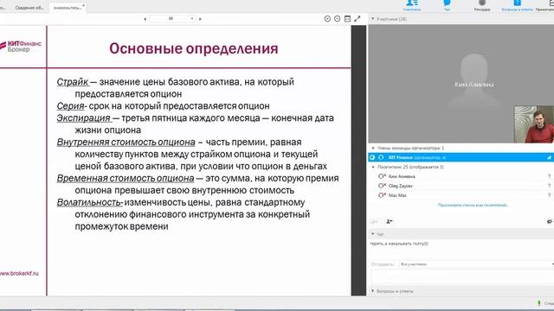Click the fit-to-page view icon
The width and height of the screenshot is (554, 311).
(347, 19)
